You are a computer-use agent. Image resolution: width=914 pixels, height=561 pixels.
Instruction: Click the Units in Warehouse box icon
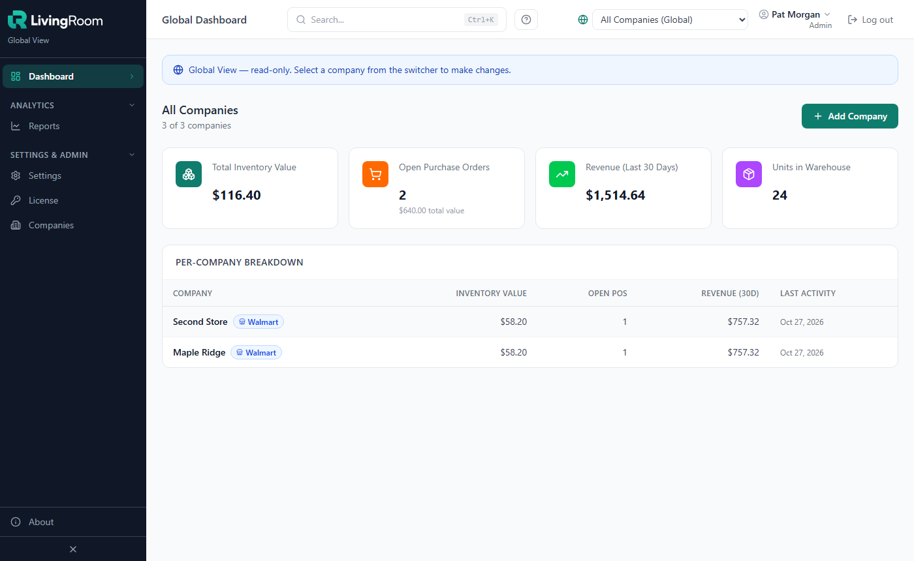coord(749,174)
